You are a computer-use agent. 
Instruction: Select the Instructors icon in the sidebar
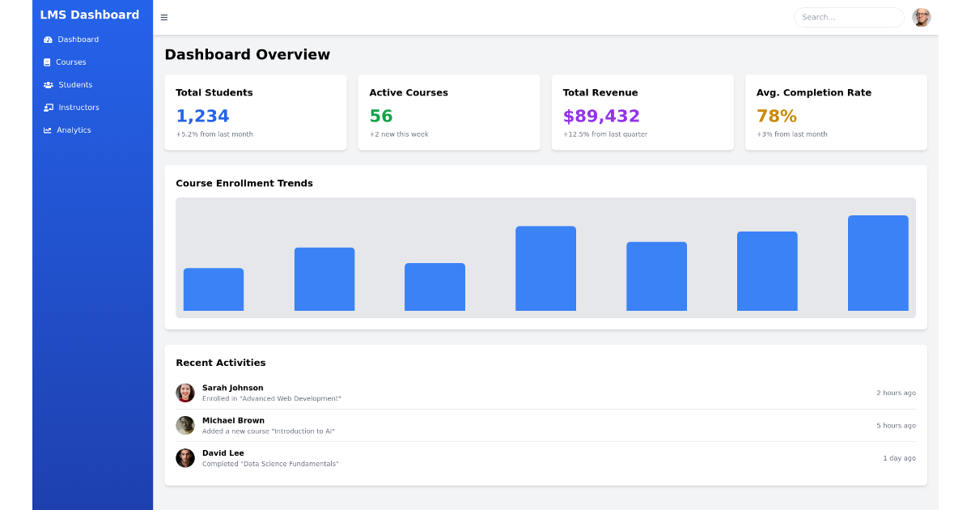(x=47, y=107)
